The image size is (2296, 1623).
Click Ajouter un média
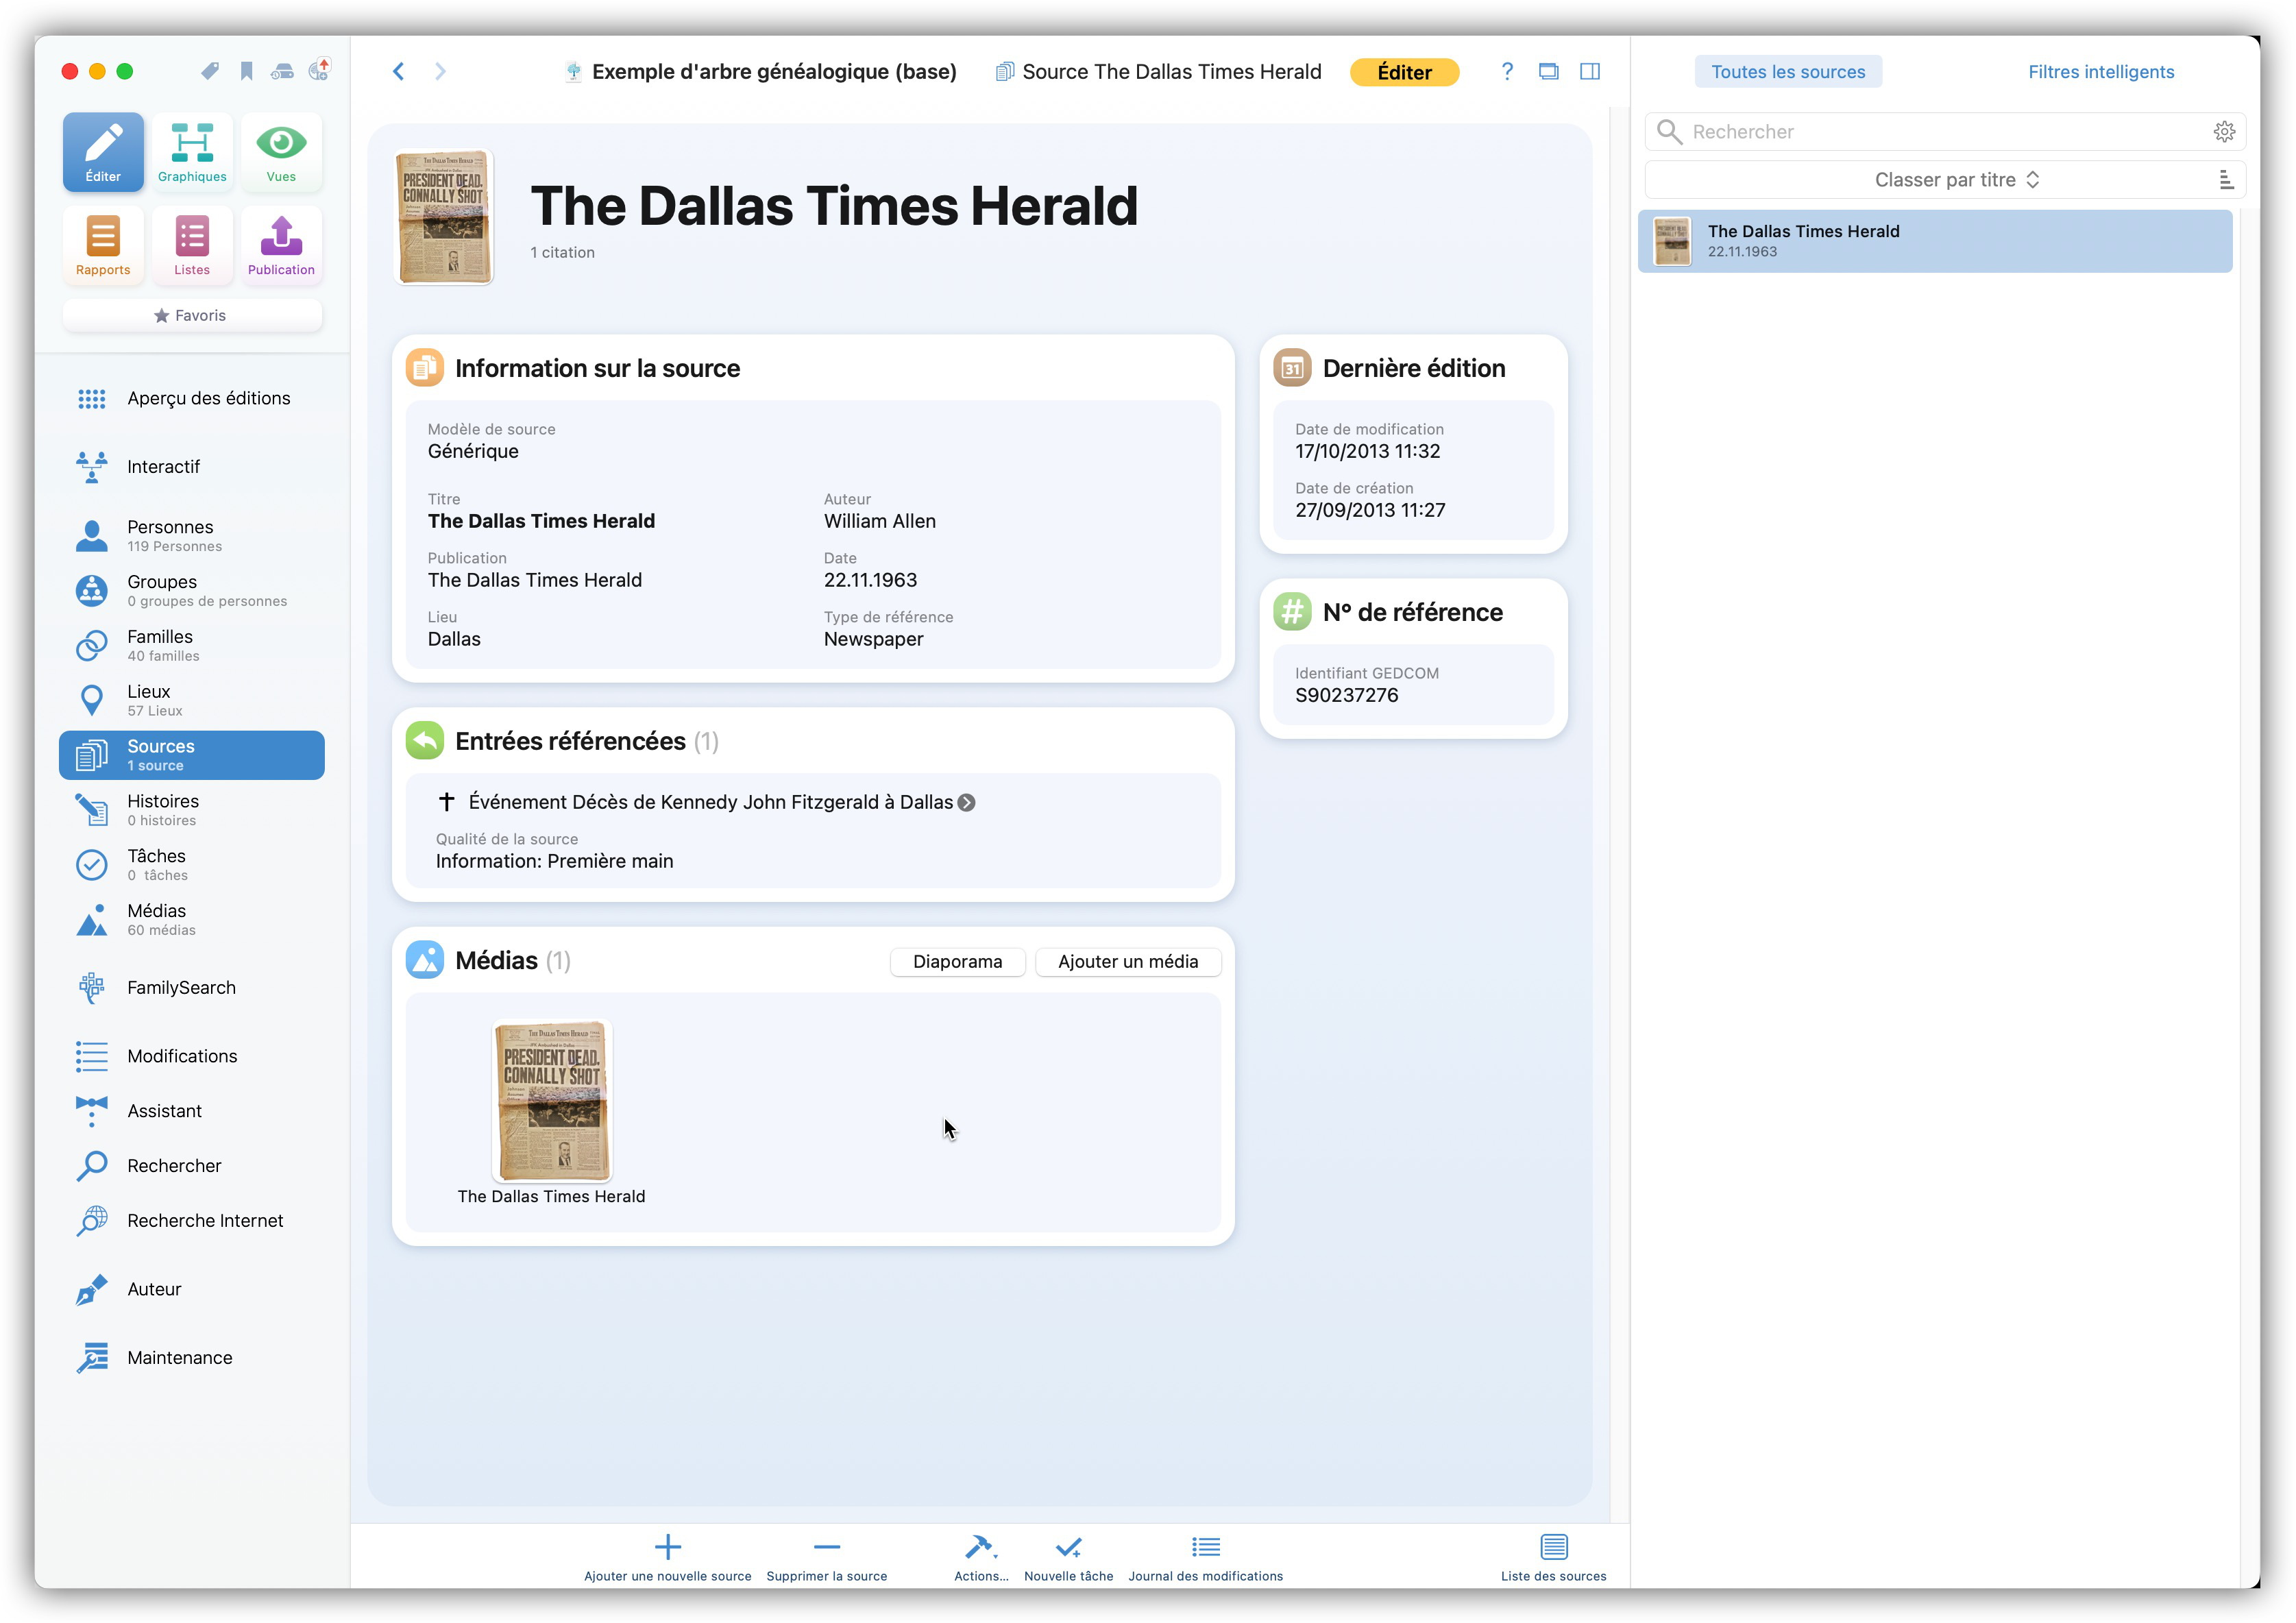pos(1128,961)
